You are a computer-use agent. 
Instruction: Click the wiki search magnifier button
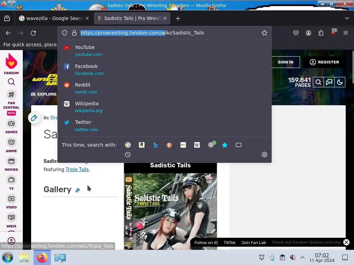click(x=318, y=82)
